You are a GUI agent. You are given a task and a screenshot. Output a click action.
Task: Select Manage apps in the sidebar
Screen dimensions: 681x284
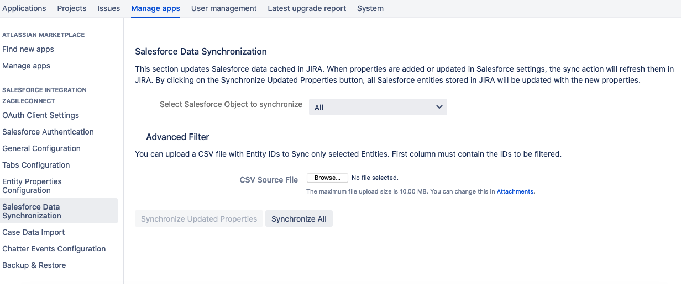click(x=26, y=66)
